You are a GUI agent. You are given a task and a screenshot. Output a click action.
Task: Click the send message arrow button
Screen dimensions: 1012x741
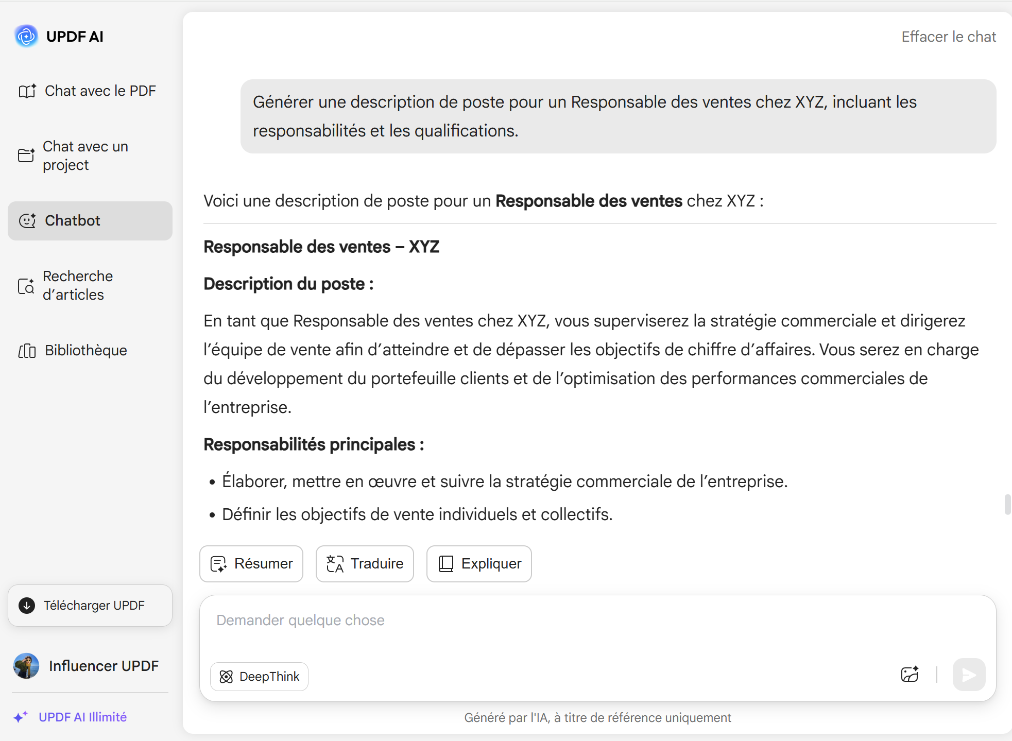[x=969, y=675]
